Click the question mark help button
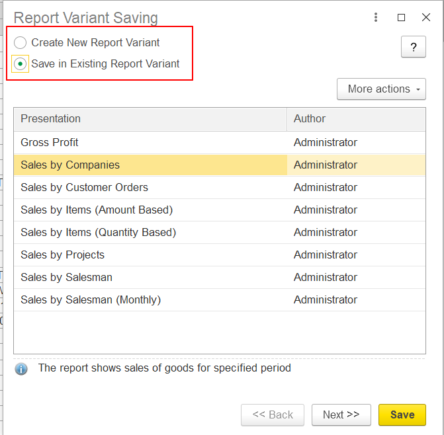Image resolution: width=444 pixels, height=435 pixels. [x=413, y=47]
